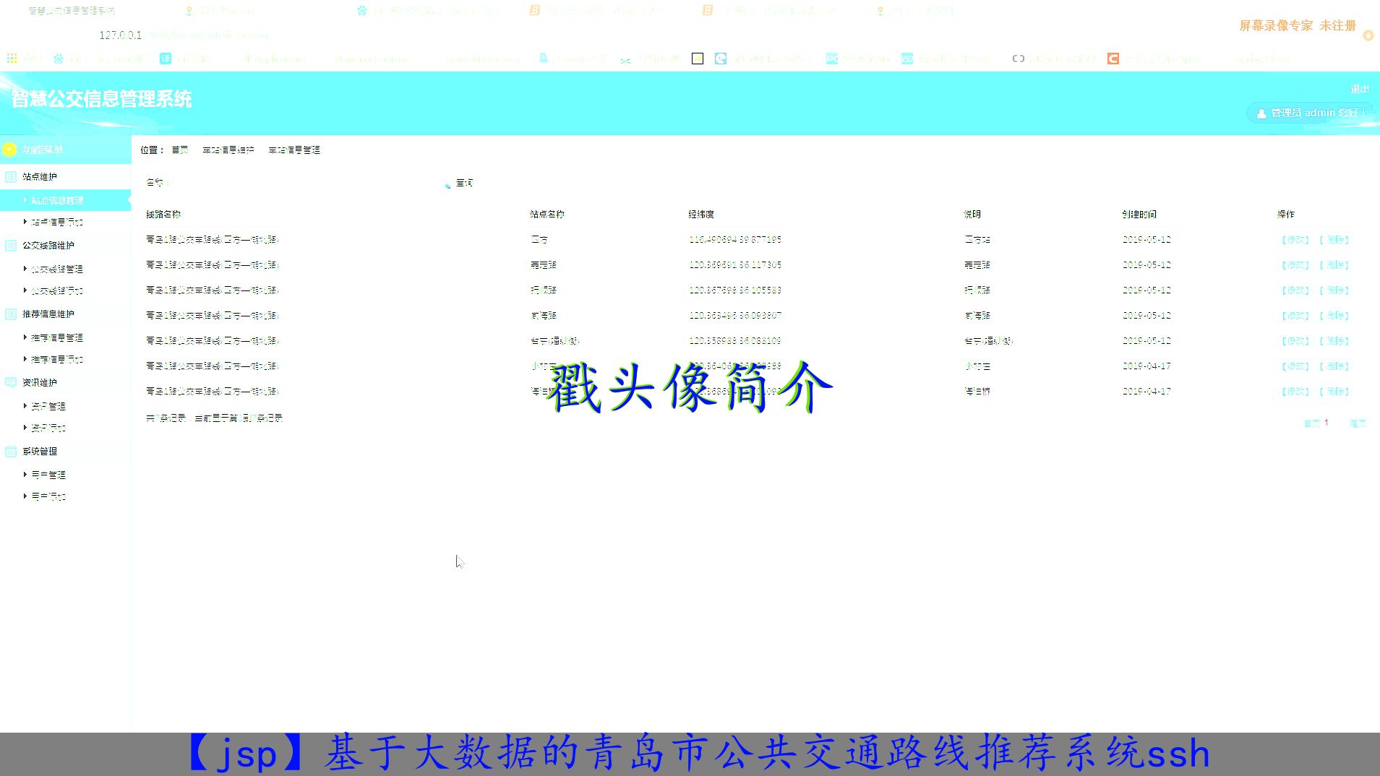Click the 线路名称 column header
The height and width of the screenshot is (776, 1380).
[163, 215]
